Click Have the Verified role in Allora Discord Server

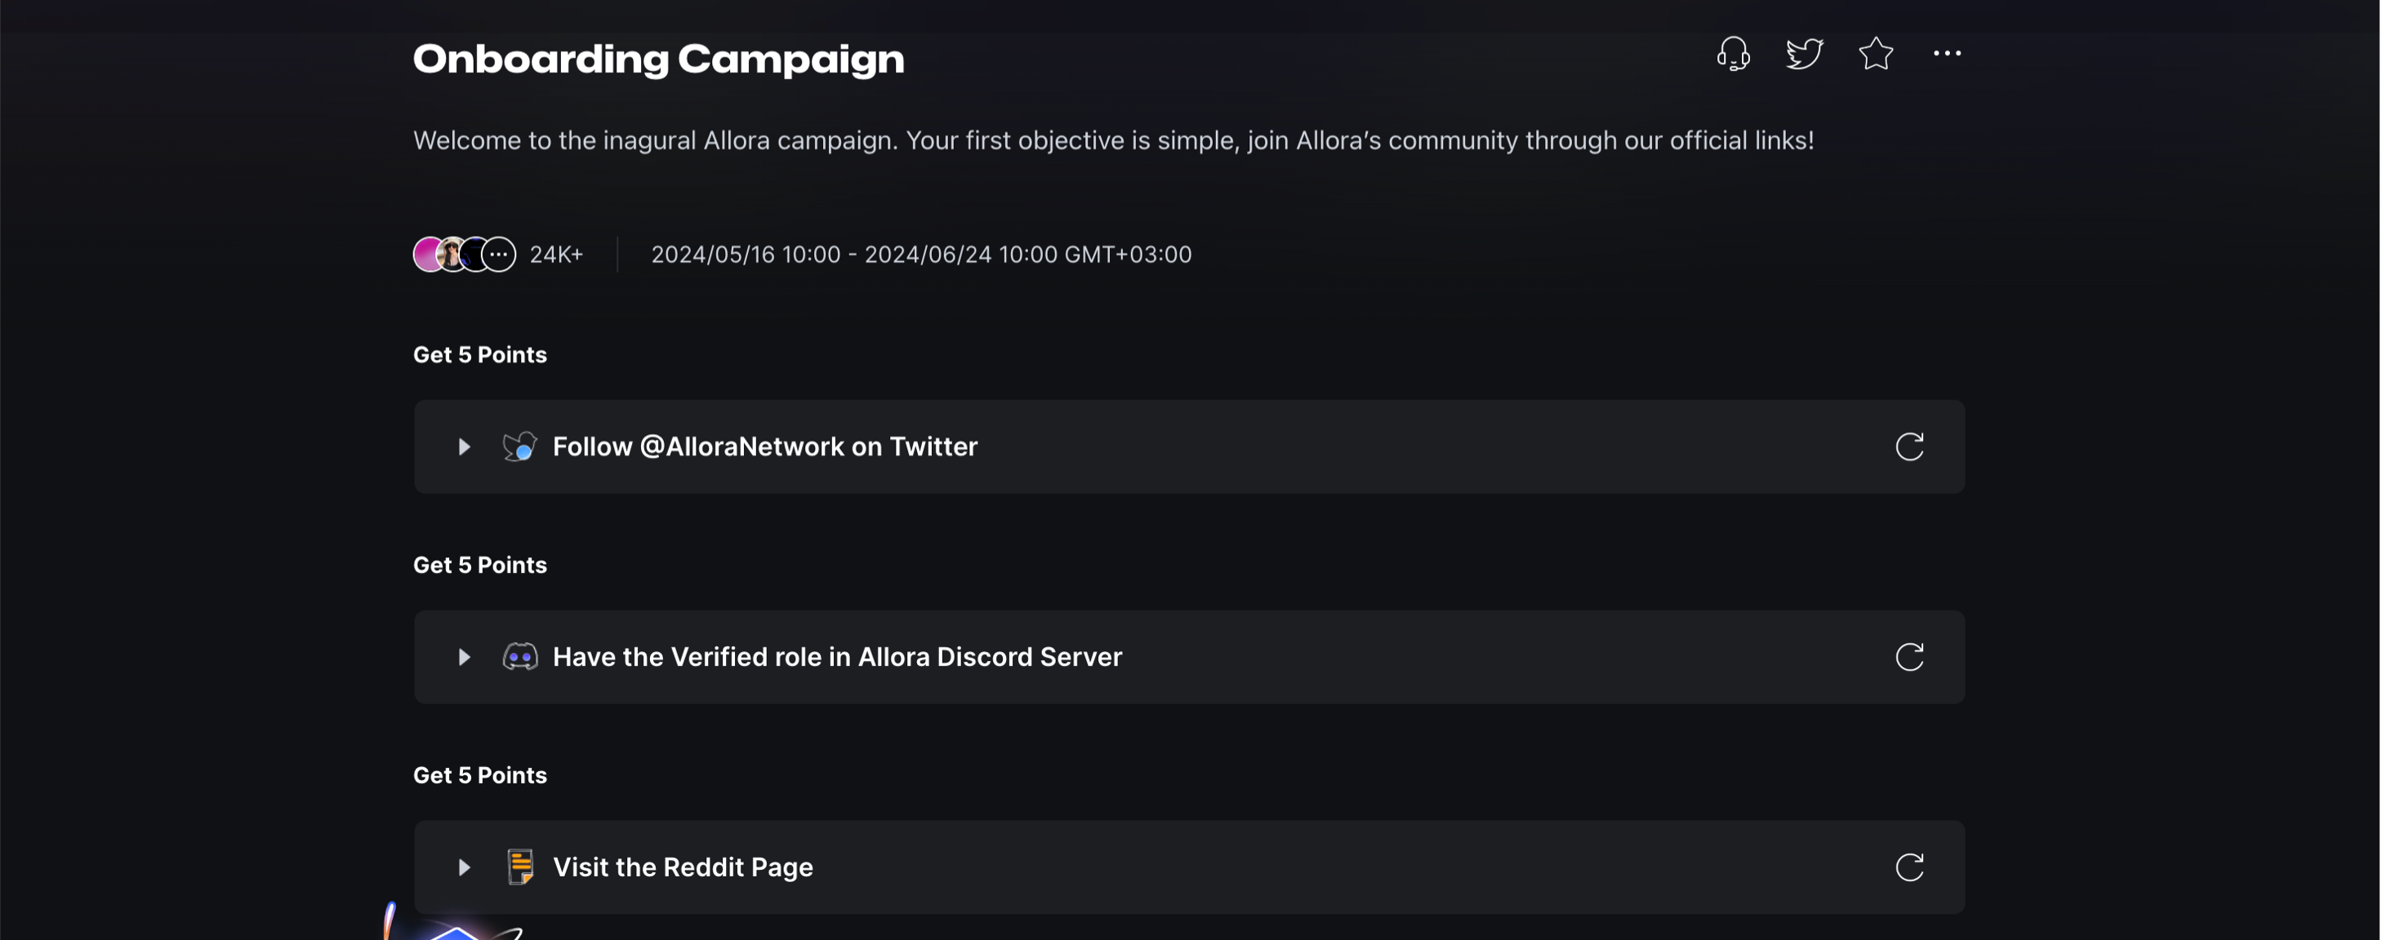point(837,657)
